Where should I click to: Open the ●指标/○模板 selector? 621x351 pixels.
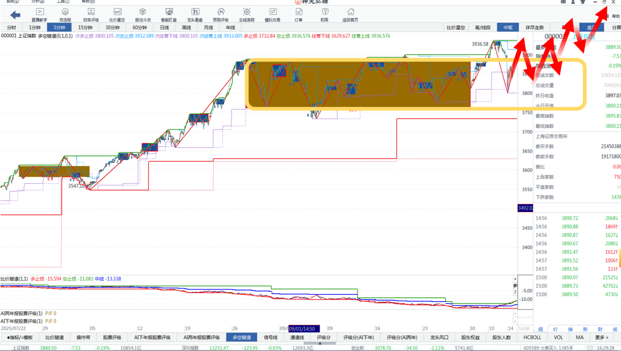click(20, 337)
